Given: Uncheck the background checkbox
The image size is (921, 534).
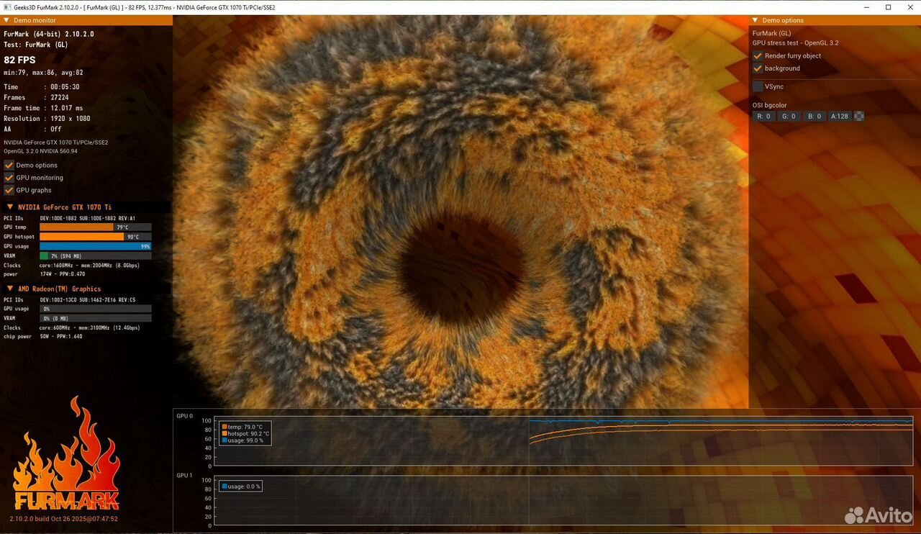Looking at the screenshot, I should (758, 68).
